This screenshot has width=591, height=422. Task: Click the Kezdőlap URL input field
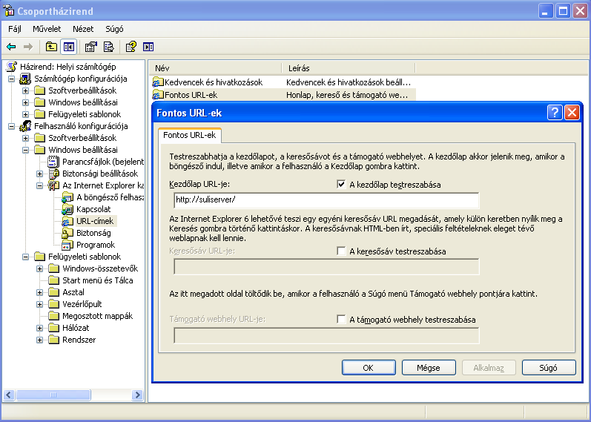326,200
